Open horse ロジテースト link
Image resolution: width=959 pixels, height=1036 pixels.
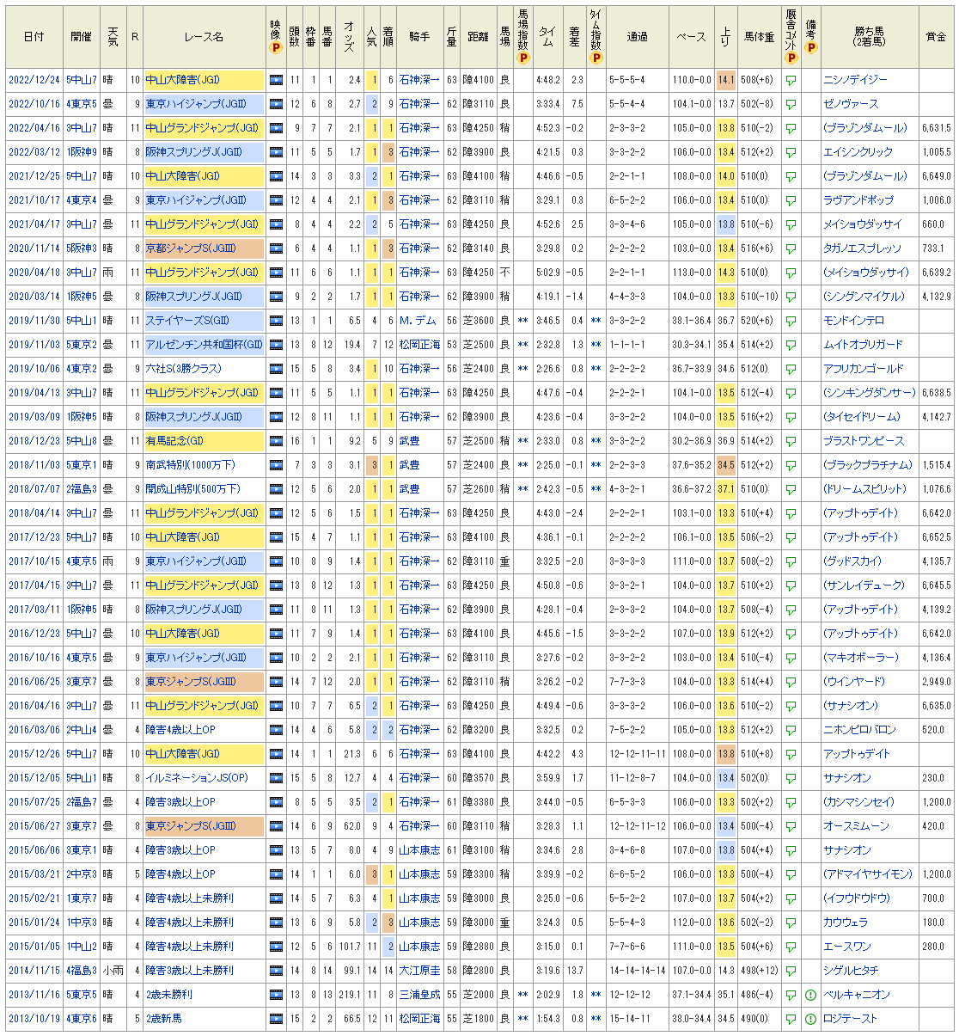coord(851,1019)
